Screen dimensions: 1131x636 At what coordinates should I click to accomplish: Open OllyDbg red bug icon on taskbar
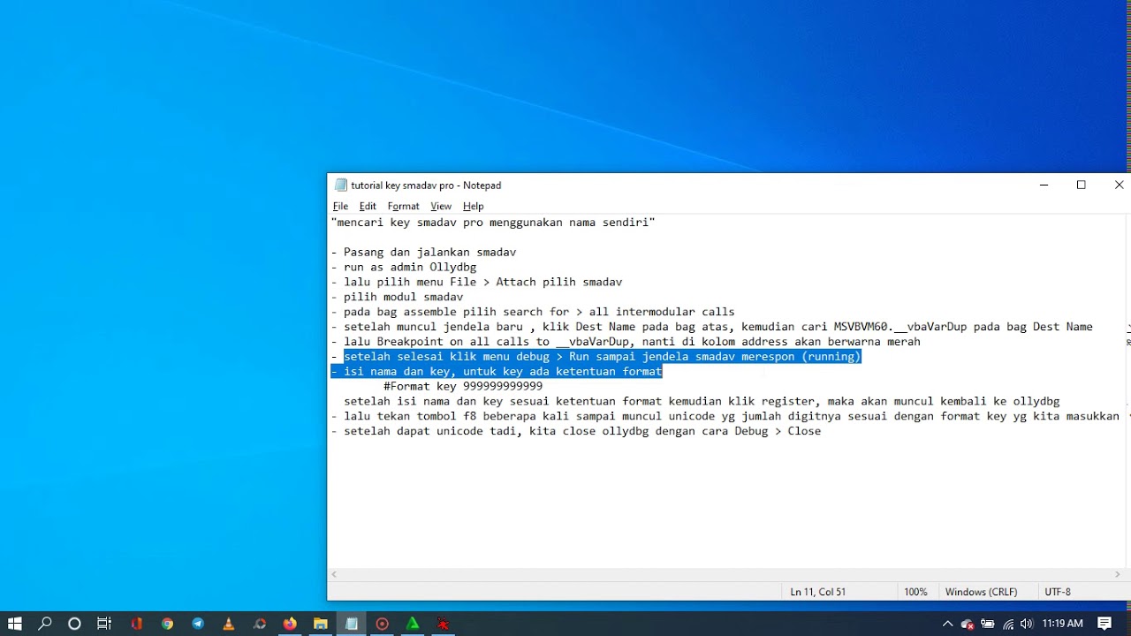[x=444, y=624]
